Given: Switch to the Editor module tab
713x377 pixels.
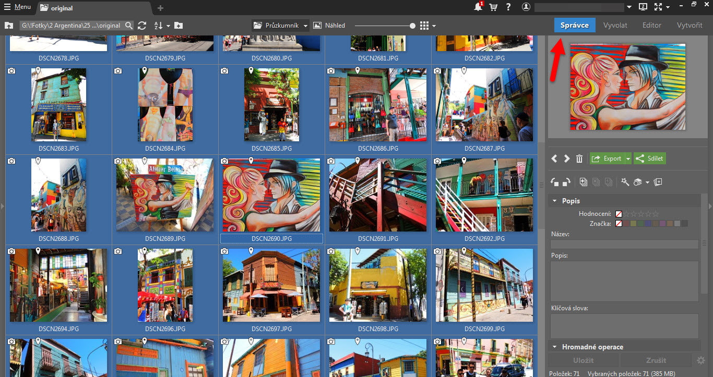Looking at the screenshot, I should tap(652, 25).
